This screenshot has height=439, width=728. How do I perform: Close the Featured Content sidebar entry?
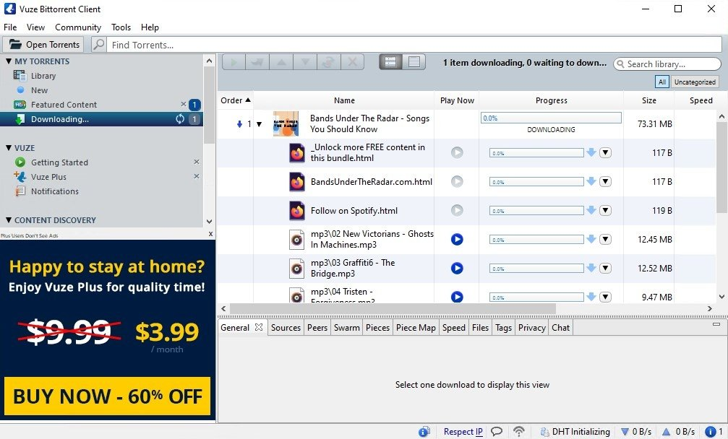click(x=184, y=104)
